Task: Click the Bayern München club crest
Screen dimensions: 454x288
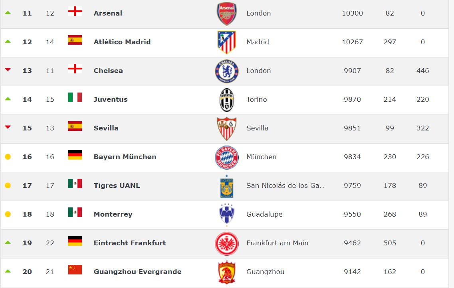Action: pyautogui.click(x=226, y=157)
